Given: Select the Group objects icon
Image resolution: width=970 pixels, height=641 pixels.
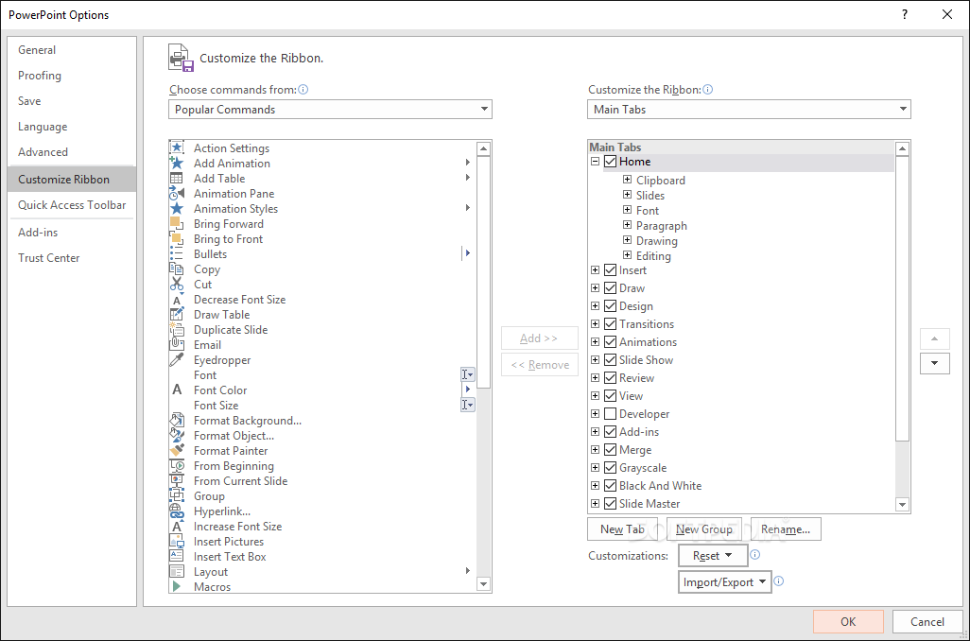Looking at the screenshot, I should 177,496.
